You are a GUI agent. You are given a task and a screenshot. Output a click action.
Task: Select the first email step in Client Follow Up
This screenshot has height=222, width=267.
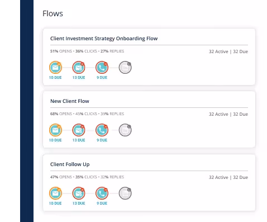[55, 193]
